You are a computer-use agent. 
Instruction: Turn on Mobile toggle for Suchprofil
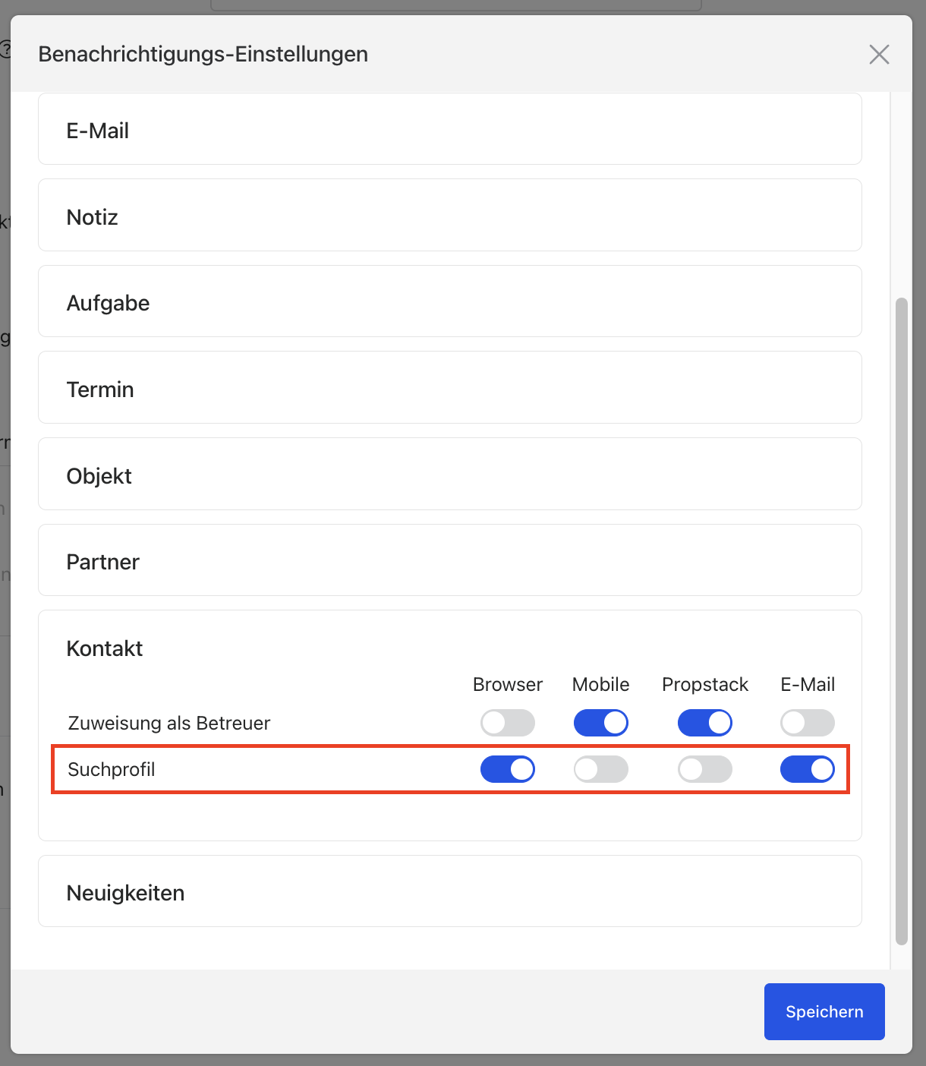point(600,769)
